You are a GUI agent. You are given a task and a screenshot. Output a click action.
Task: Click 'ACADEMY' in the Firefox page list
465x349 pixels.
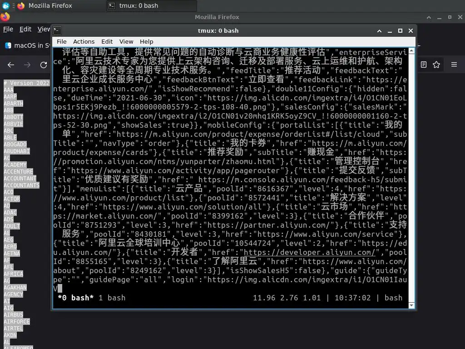pos(15,165)
